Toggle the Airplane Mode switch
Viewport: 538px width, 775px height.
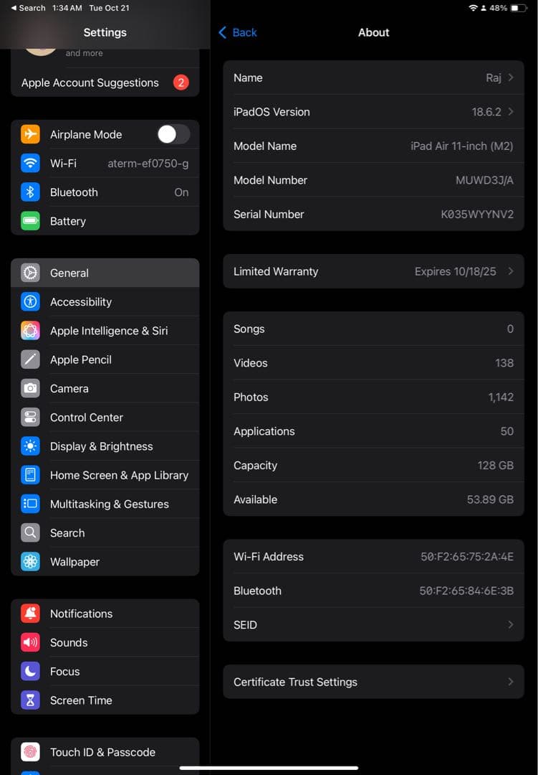point(173,134)
